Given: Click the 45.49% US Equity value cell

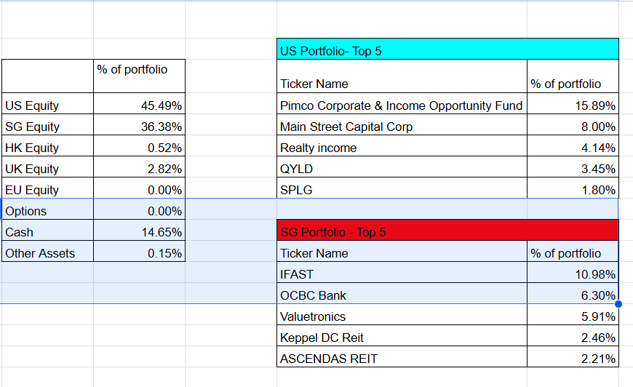Looking at the screenshot, I should [140, 105].
